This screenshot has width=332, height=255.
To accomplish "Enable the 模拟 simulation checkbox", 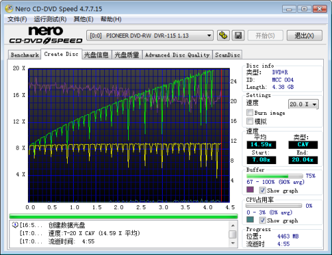I will coord(250,121).
